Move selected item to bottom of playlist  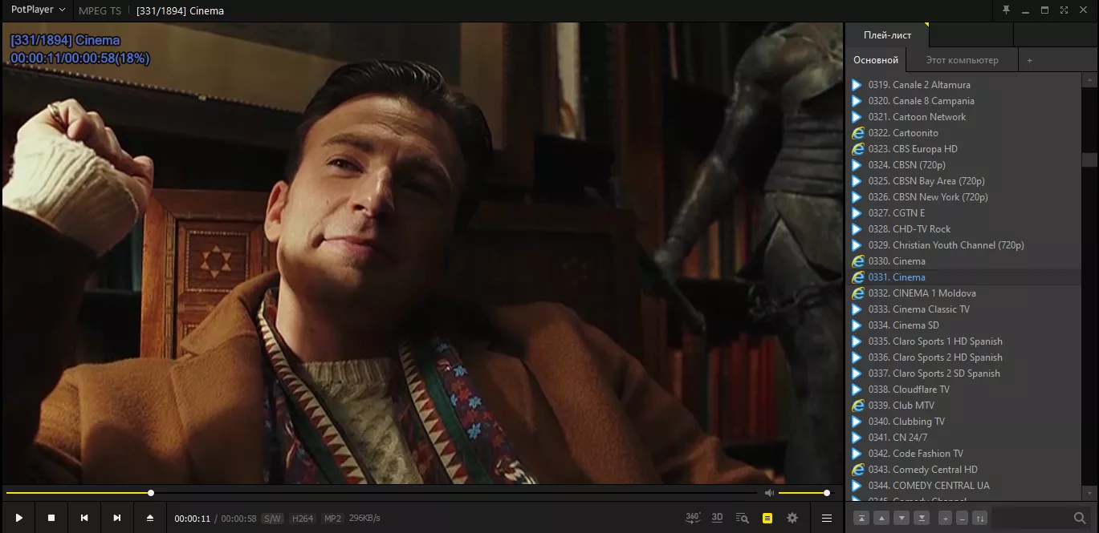(922, 518)
